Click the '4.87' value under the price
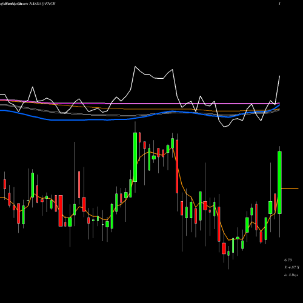This screenshot has height=303, width=303. pos(292,267)
